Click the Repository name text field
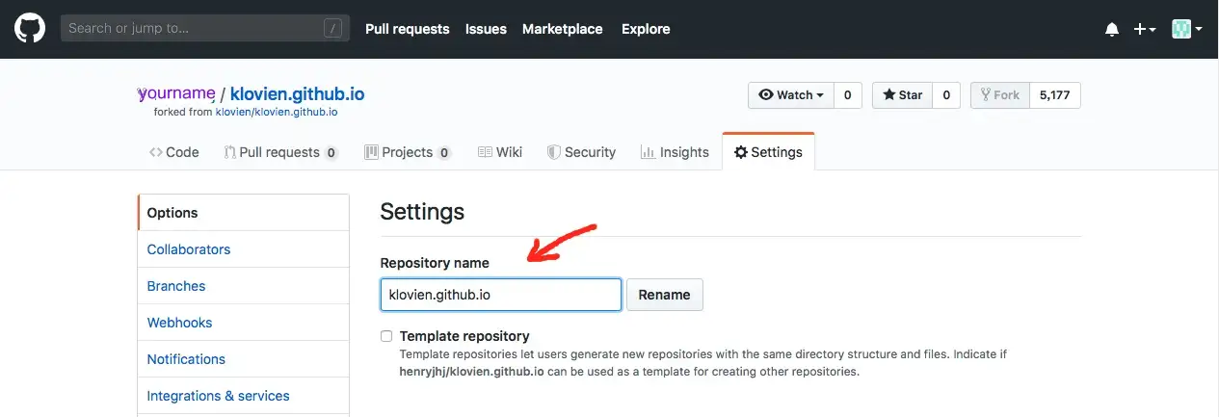This screenshot has width=1219, height=417. coord(500,295)
